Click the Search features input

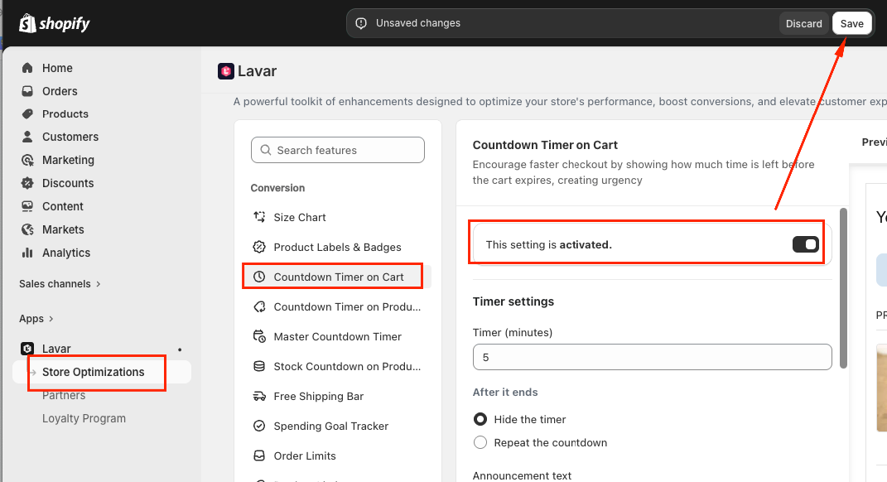point(338,150)
